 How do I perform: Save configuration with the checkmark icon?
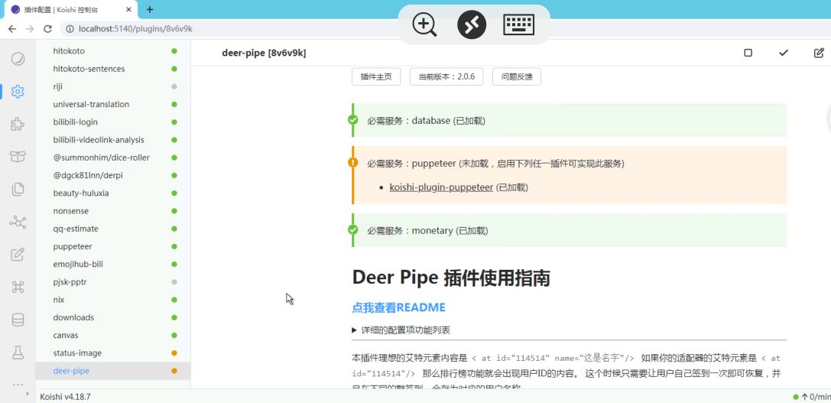tap(784, 53)
